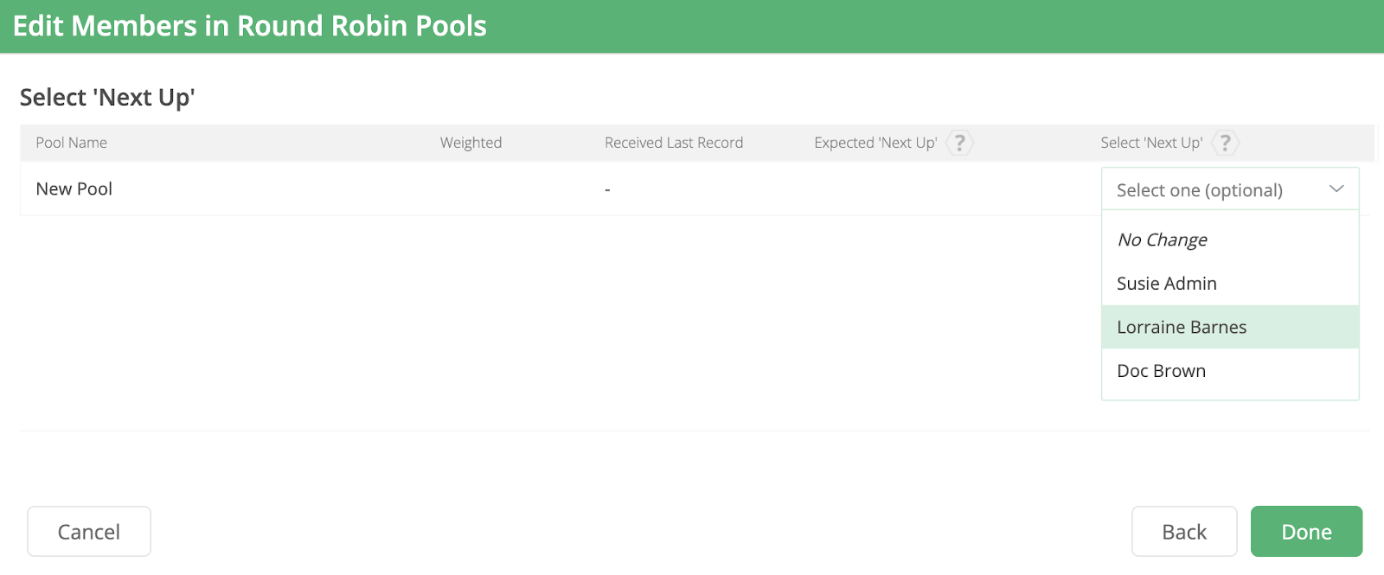Click the 'Select one (optional)' placeholder text
Image resolution: width=1384 pixels, height=575 pixels.
coord(1199,190)
